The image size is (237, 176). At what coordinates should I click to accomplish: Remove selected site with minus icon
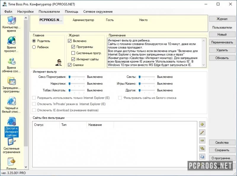(x=202, y=141)
